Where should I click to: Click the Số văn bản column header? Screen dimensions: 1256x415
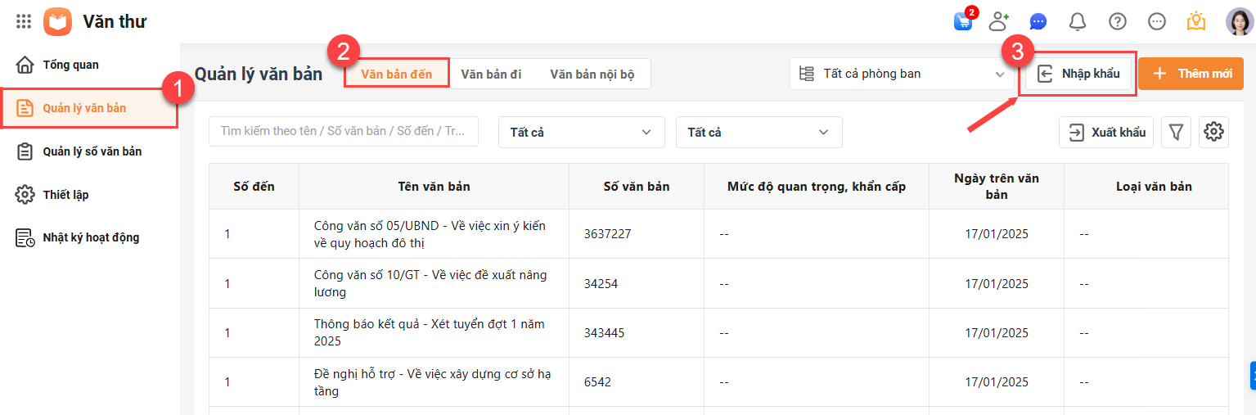click(637, 187)
